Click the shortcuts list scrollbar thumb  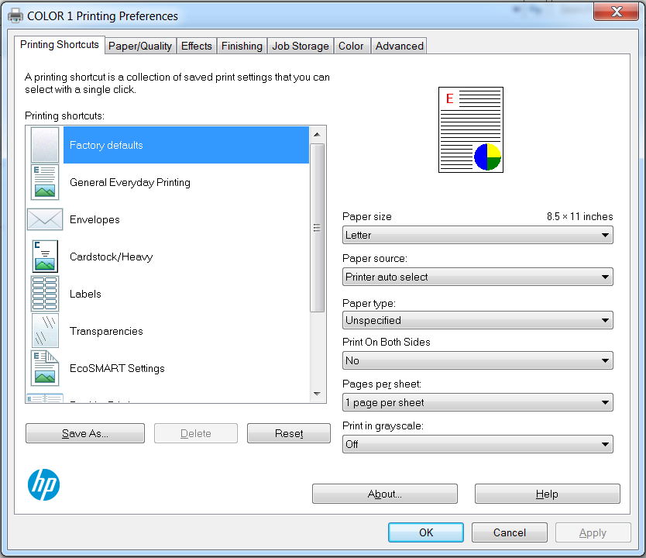(318, 228)
